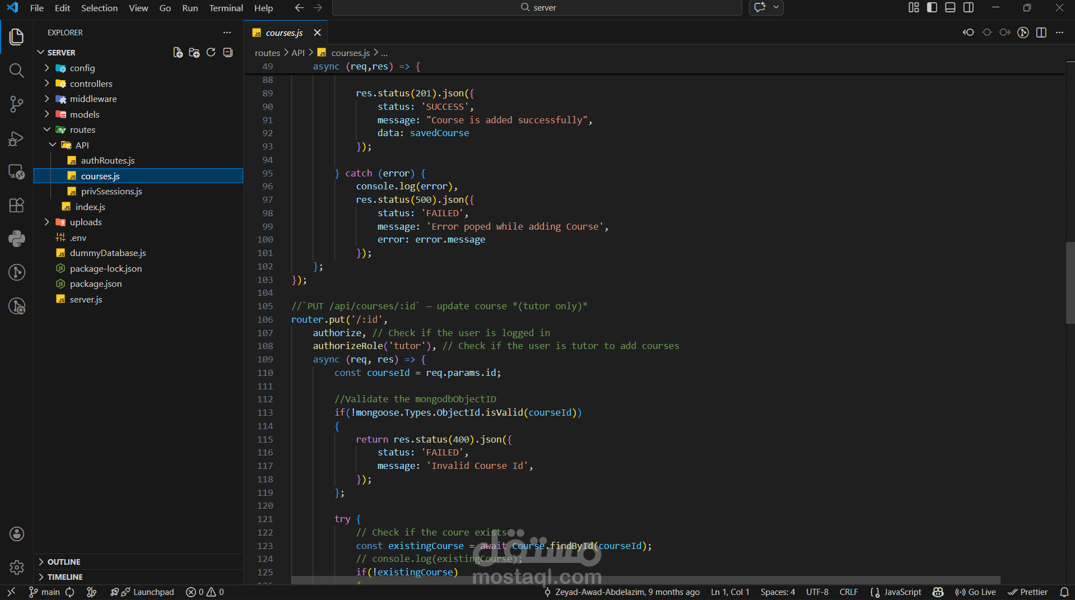The image size is (1075, 600).
Task: Click Go Live in status bar
Action: 975,592
